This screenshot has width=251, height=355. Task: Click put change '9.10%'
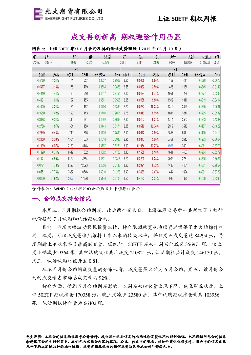click(155, 152)
